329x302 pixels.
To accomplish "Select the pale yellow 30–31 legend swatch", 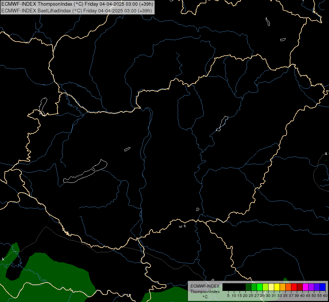I will (271, 287).
